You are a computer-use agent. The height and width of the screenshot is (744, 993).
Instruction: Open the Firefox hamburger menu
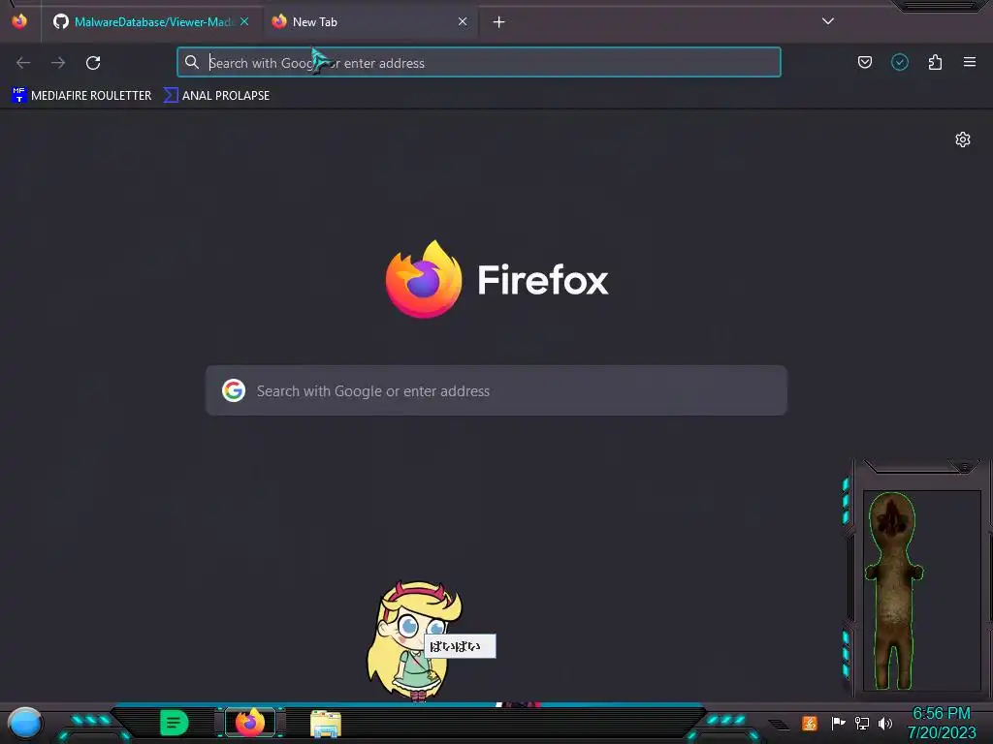970,62
